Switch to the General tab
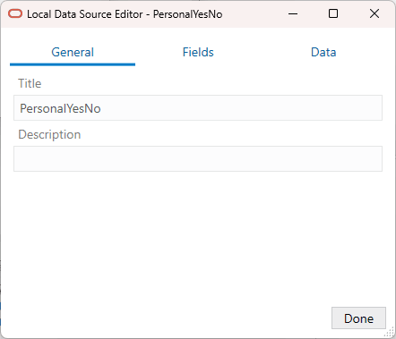 tap(73, 53)
